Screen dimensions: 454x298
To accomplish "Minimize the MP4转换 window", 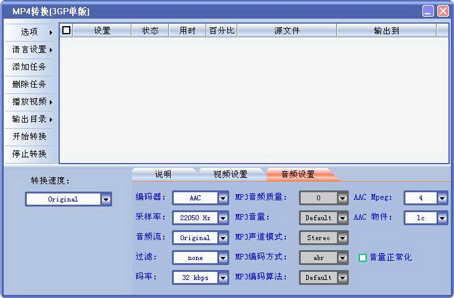I will tap(428, 11).
